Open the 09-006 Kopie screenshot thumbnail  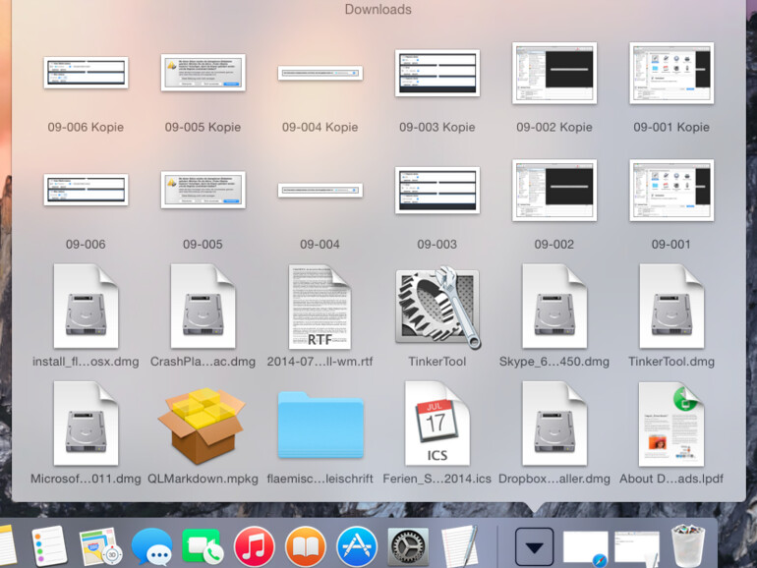86,74
